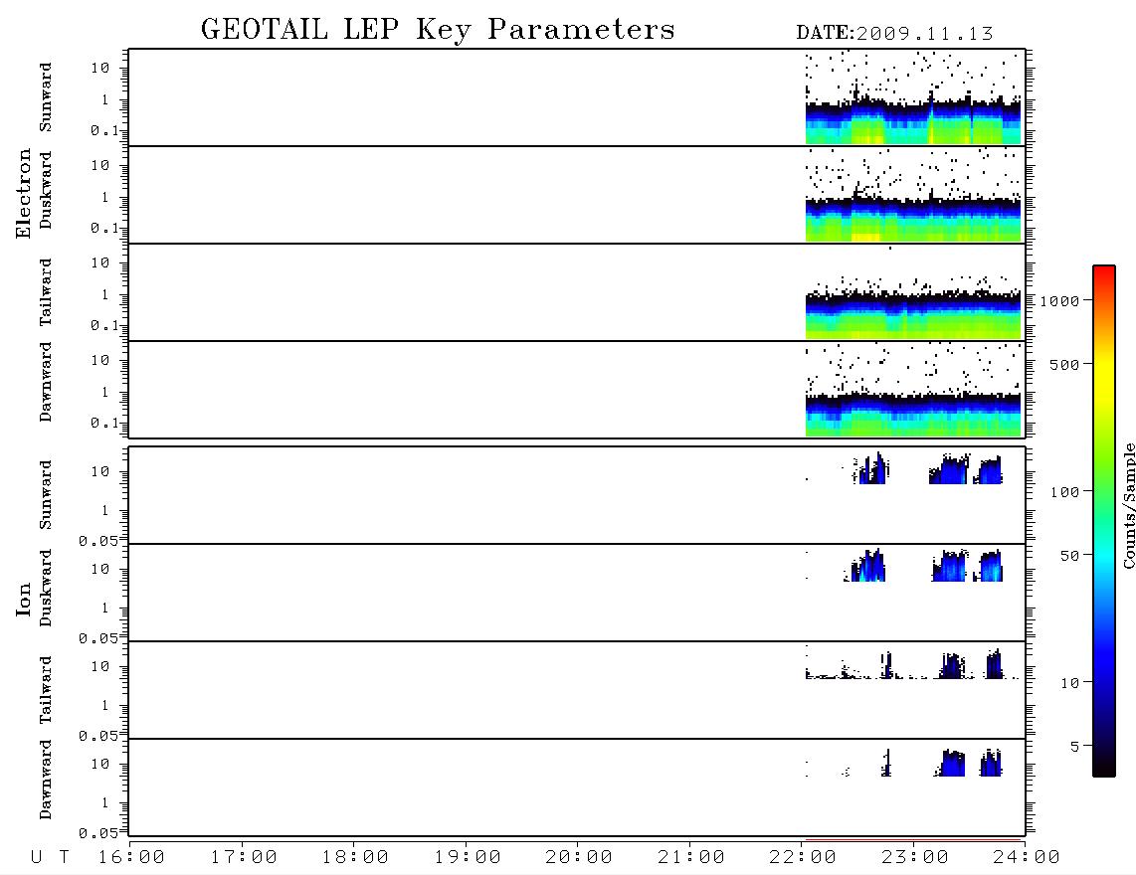Click the red data-coverage line on time axis
The height and width of the screenshot is (875, 1136).
(913, 840)
